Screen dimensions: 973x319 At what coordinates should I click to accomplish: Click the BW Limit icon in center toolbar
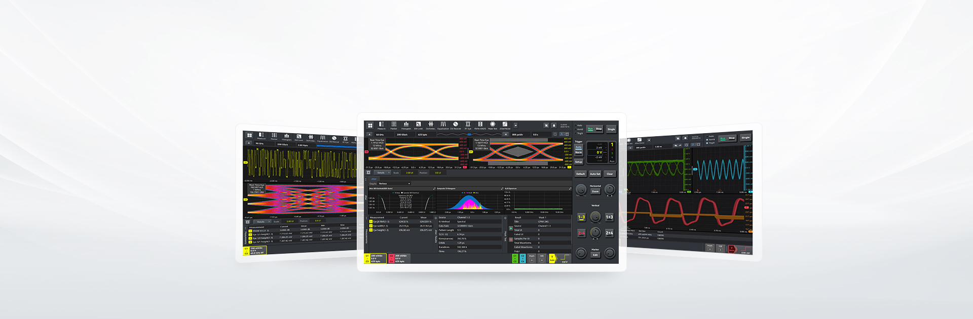click(419, 125)
